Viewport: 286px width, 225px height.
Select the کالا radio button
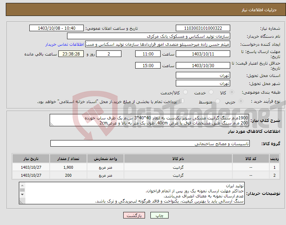[x=232, y=92]
